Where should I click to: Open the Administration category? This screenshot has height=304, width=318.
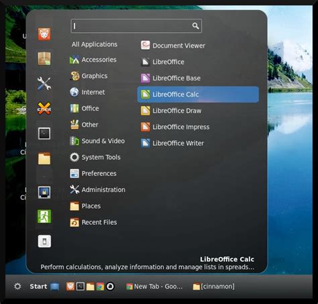click(x=97, y=190)
